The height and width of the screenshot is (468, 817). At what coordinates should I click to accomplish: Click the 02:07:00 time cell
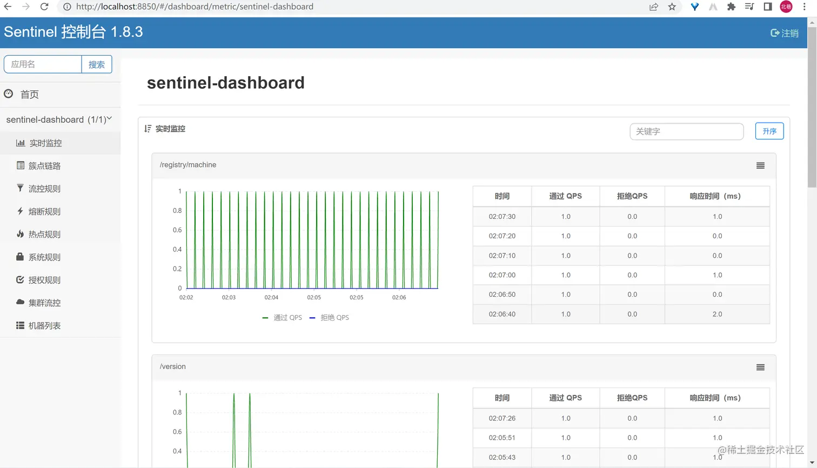click(x=502, y=275)
